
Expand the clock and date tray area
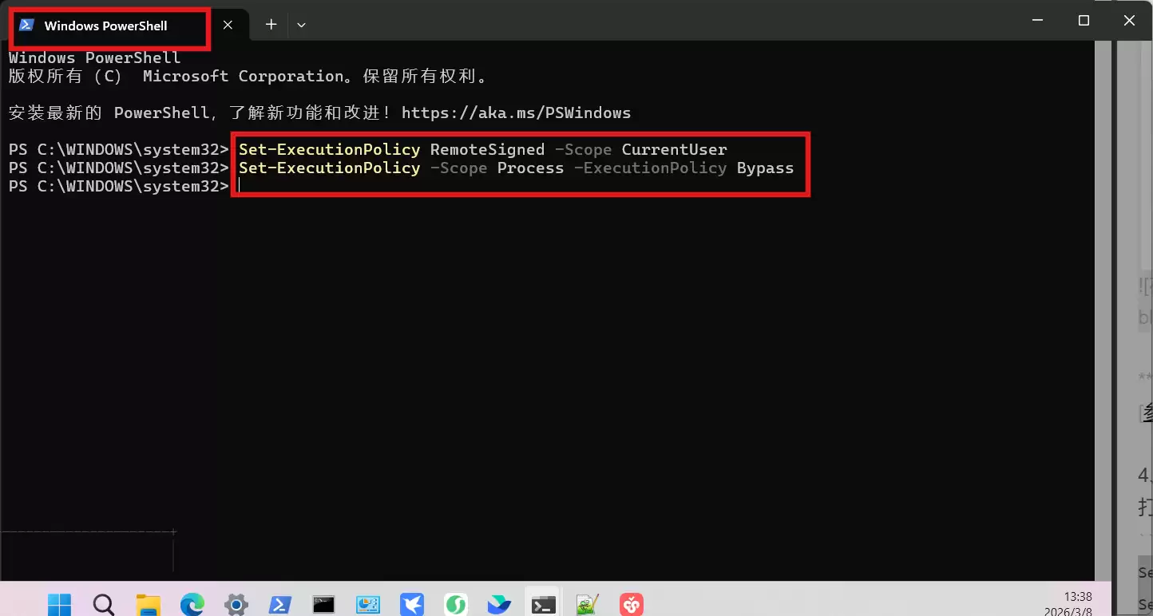point(1077,603)
